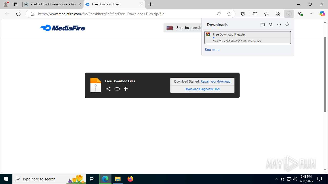328x184 pixels.
Task: Launch Firefox from taskbar
Action: pyautogui.click(x=130, y=179)
